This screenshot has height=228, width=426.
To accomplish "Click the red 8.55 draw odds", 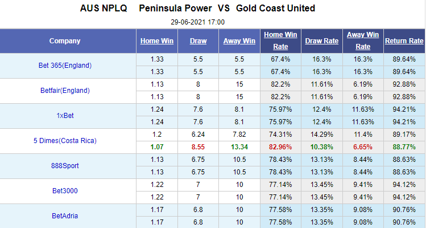I will pos(198,147).
